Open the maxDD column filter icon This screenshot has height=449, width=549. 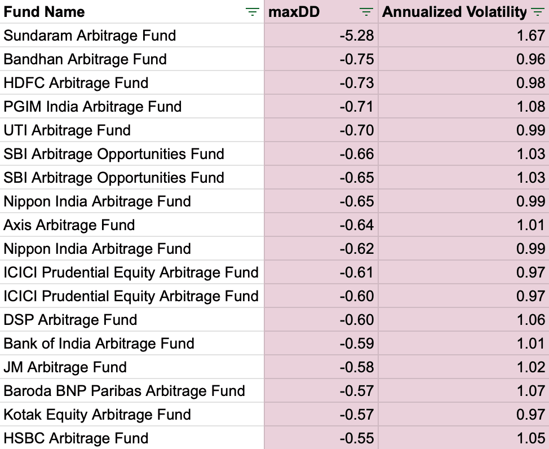pyautogui.click(x=366, y=12)
